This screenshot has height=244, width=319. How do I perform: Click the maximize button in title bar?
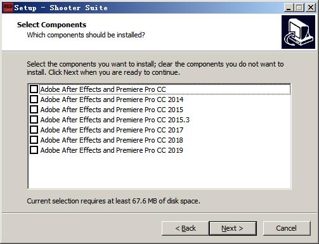[299, 8]
